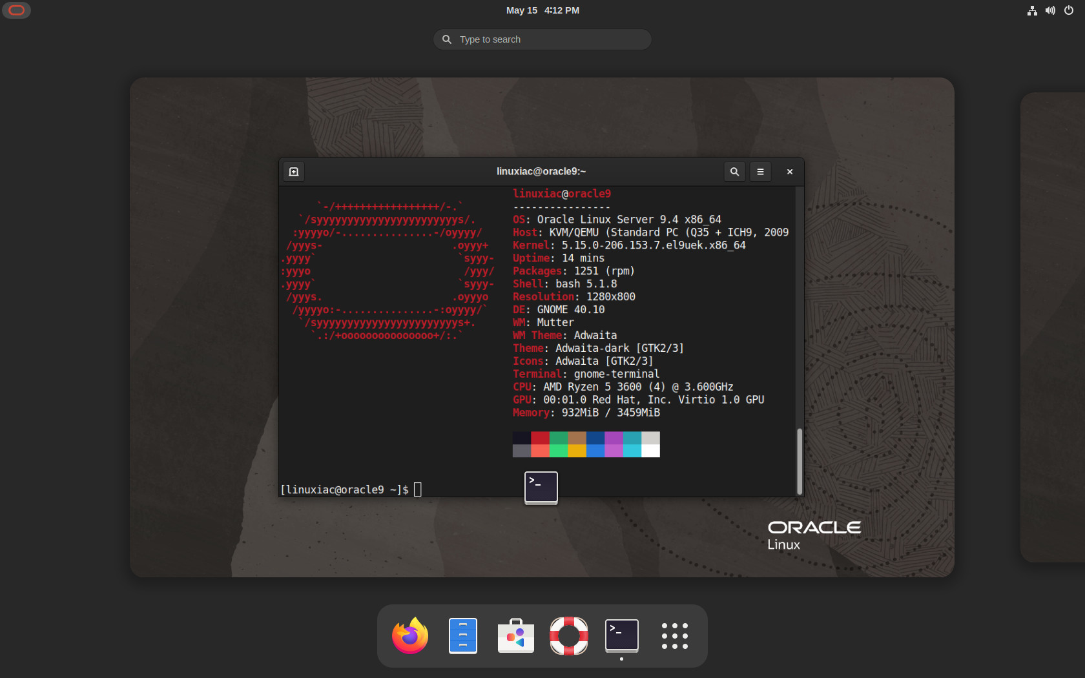
Task: Click the GPU line Red Hat Virtio 1.0 GPU
Action: [639, 400]
